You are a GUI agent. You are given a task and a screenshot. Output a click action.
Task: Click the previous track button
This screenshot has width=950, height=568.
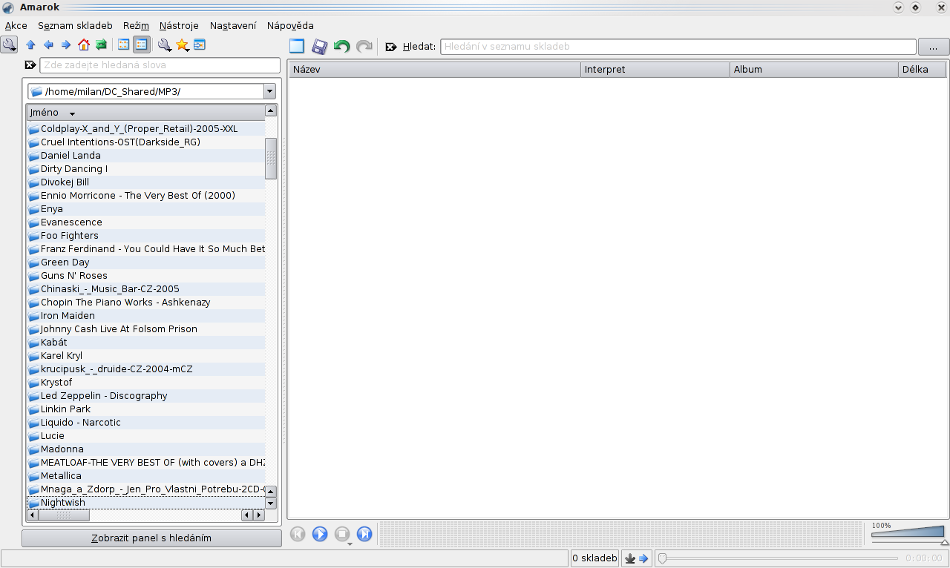(x=298, y=534)
